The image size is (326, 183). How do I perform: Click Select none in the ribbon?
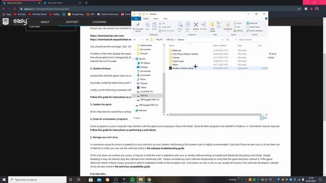253,27
